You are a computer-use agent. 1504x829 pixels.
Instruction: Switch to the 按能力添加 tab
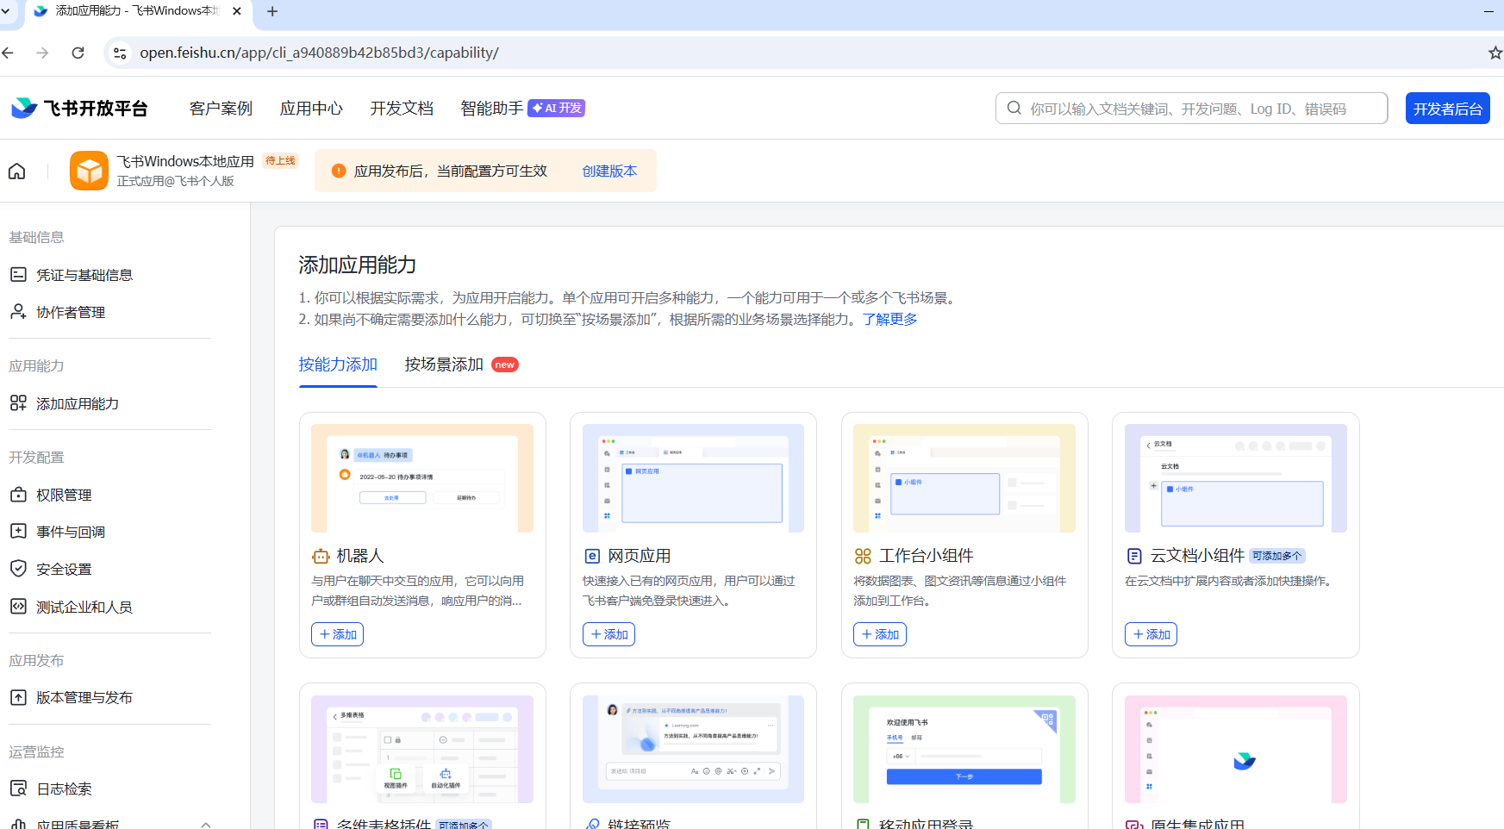click(338, 365)
